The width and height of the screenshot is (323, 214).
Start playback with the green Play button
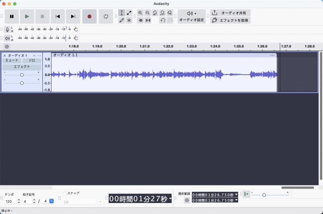coord(27,17)
